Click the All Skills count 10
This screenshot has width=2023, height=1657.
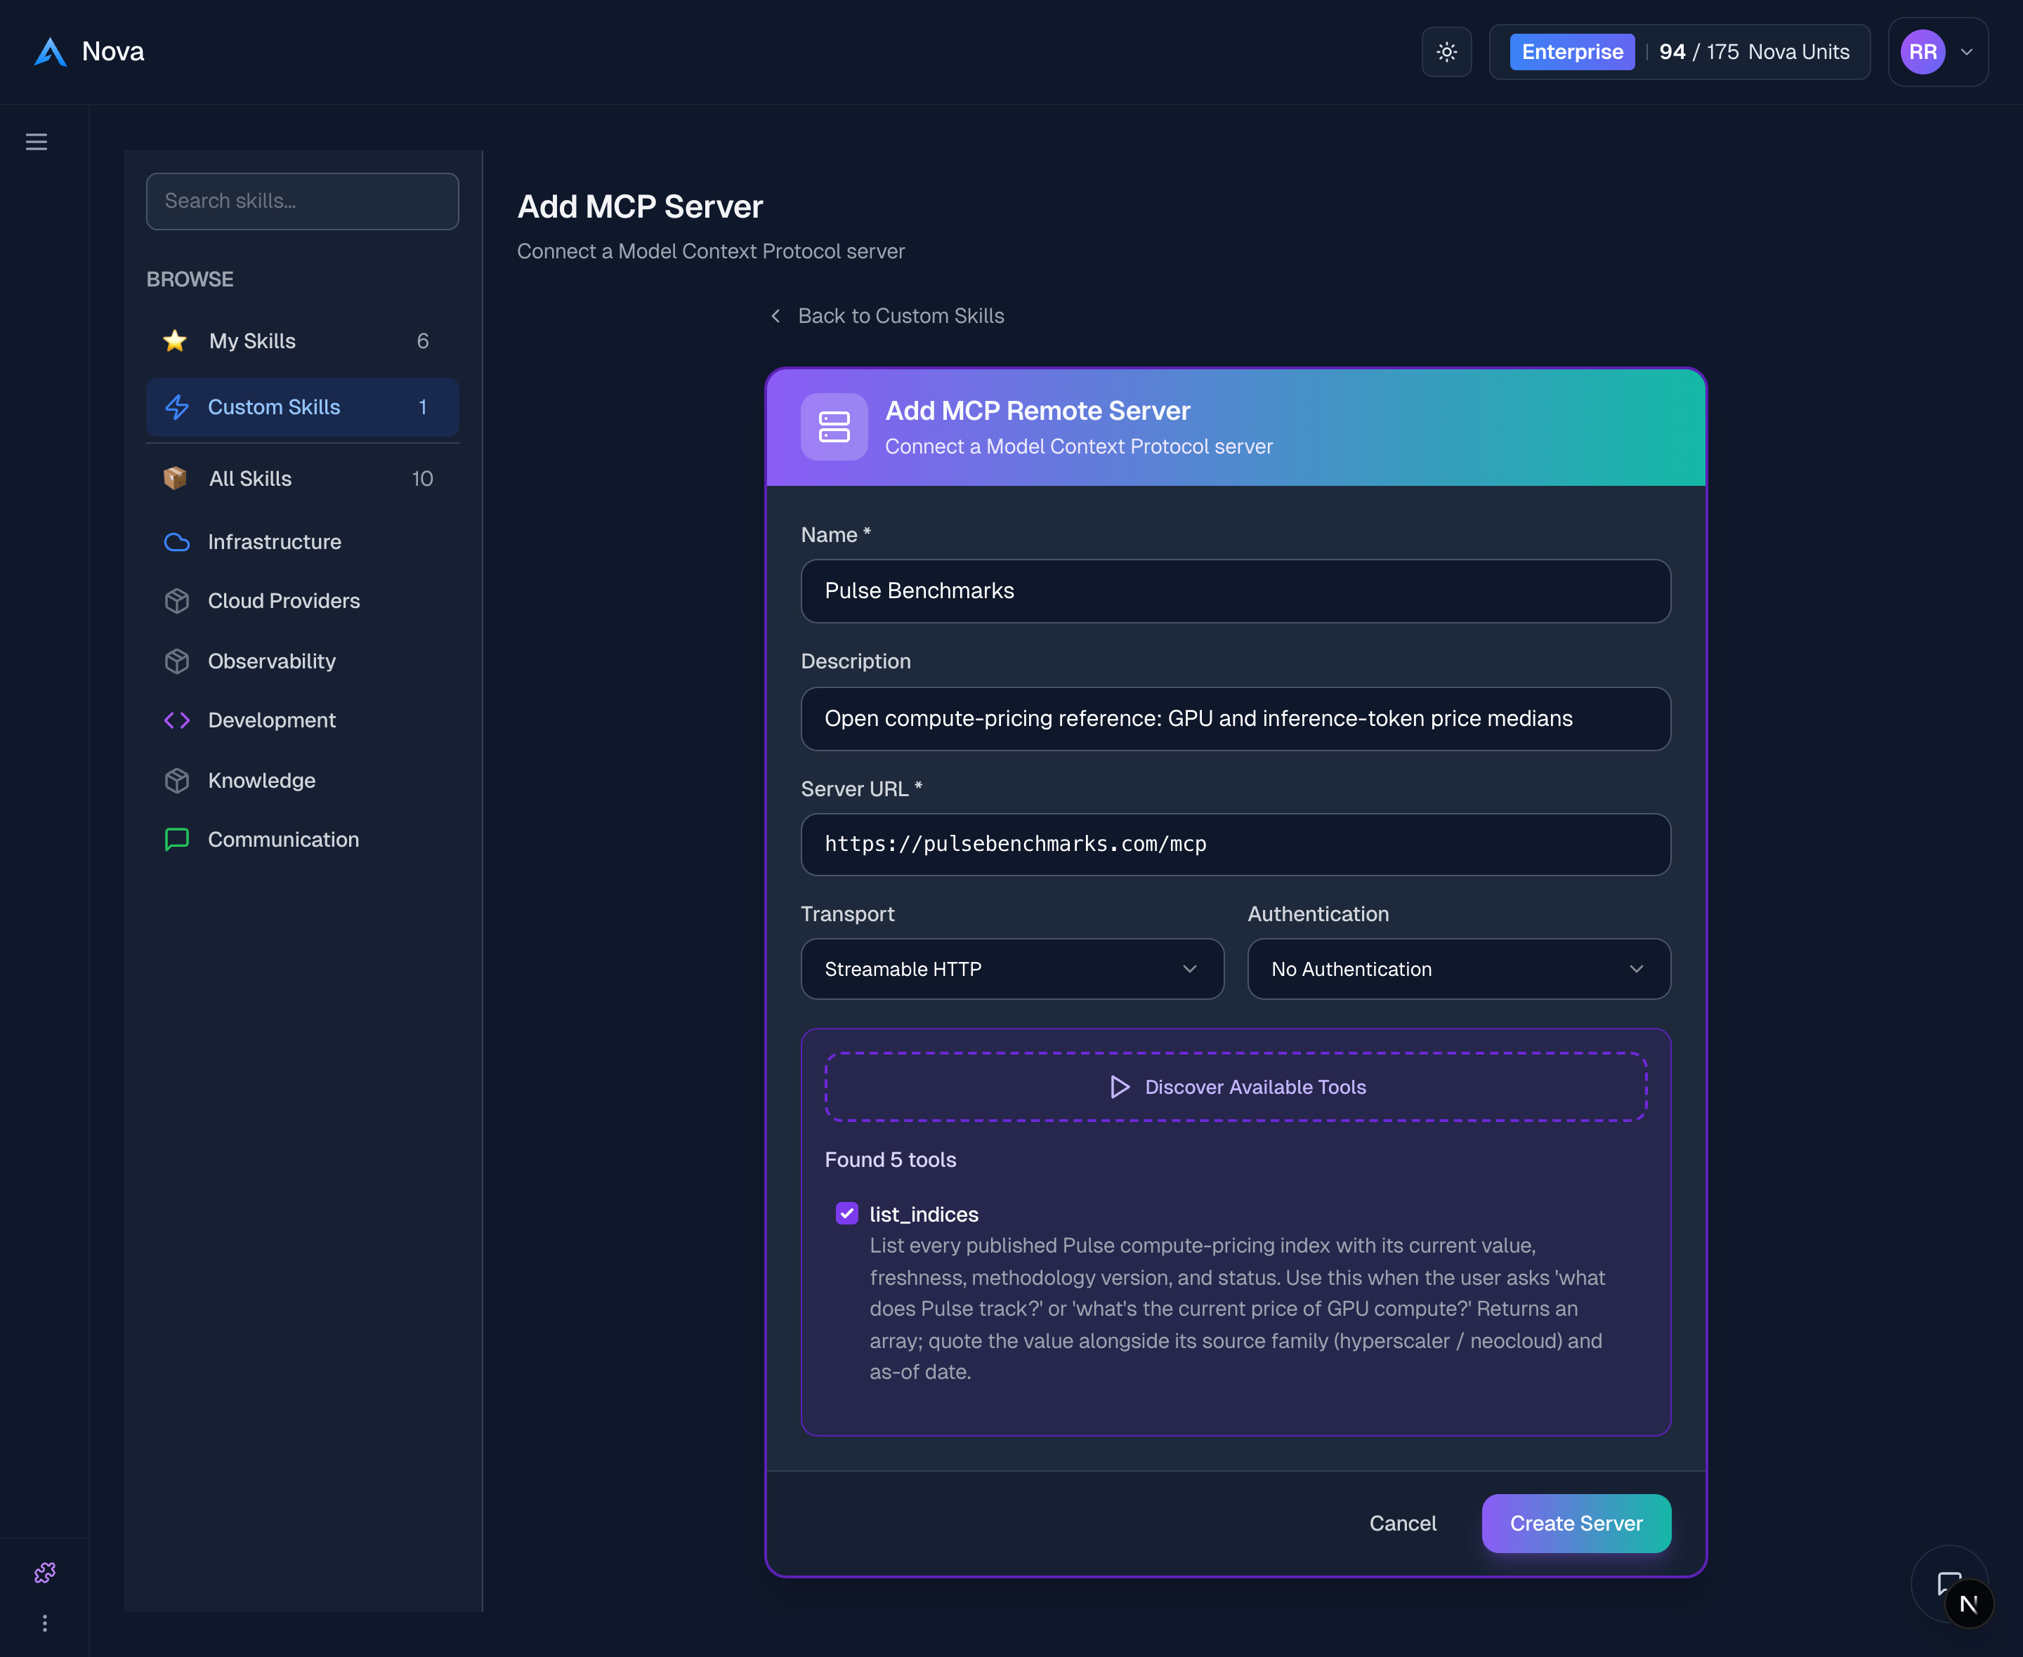coord(423,478)
